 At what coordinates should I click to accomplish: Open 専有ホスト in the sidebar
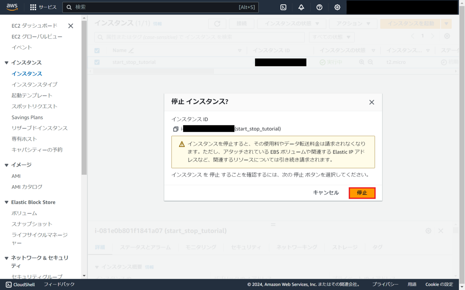pos(24,139)
